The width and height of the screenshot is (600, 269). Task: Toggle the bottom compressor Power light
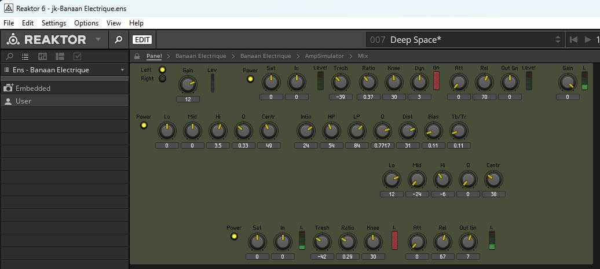[x=234, y=237]
